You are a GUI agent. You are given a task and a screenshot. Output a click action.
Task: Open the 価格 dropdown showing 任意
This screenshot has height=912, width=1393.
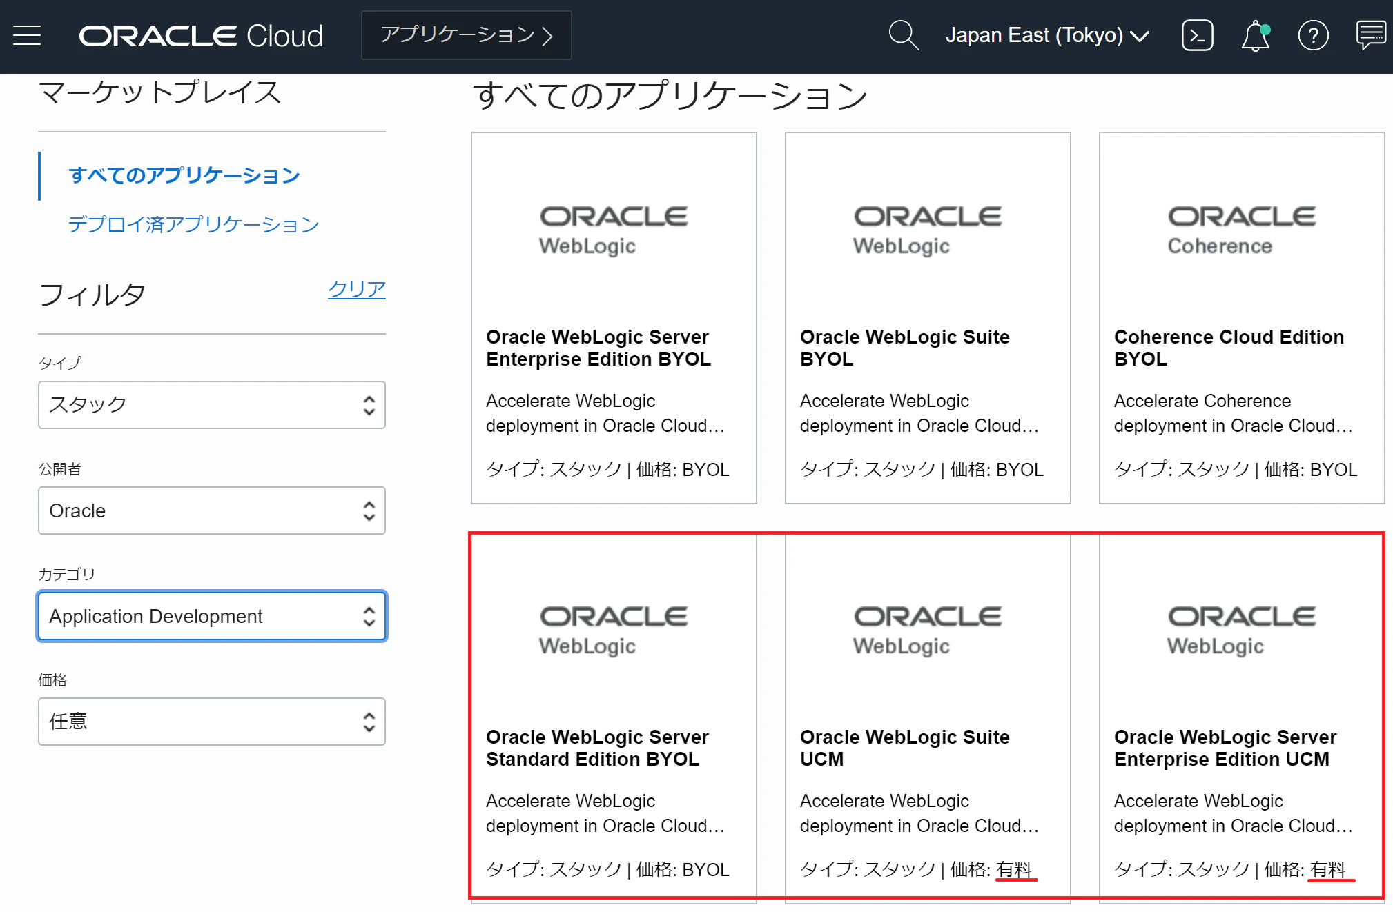212,722
